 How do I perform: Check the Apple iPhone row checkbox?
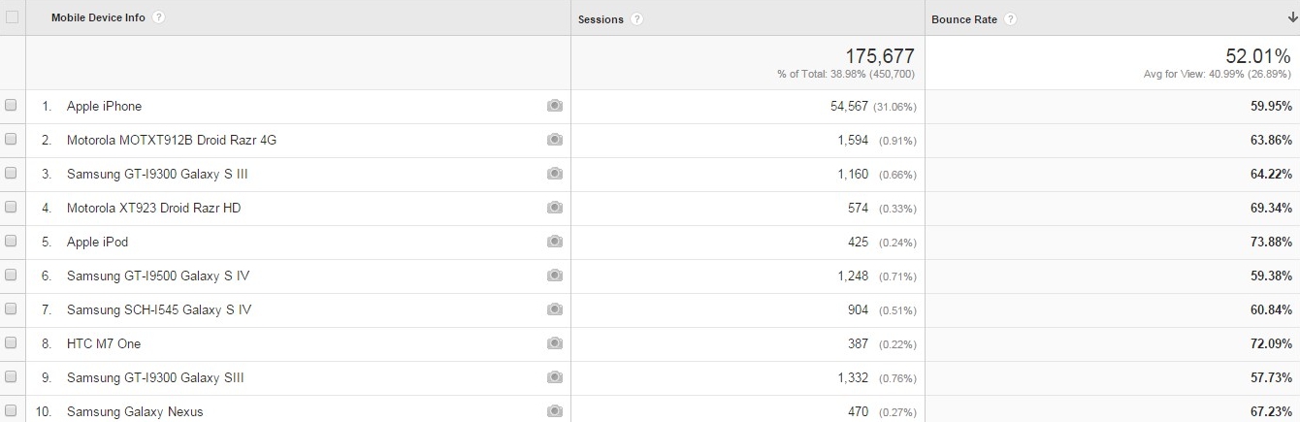(11, 106)
